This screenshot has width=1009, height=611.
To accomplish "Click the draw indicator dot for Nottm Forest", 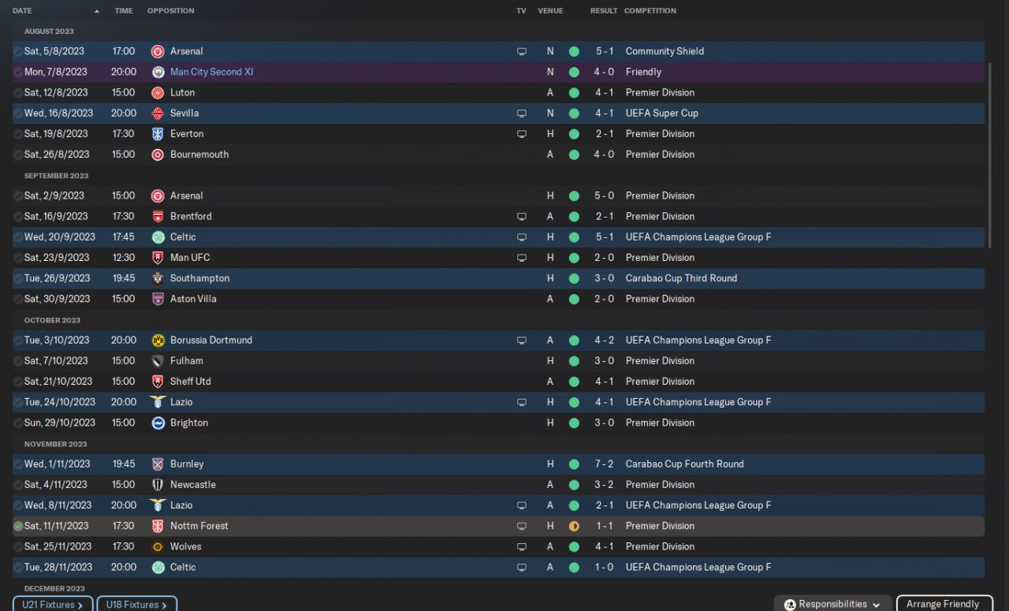I will [x=574, y=526].
